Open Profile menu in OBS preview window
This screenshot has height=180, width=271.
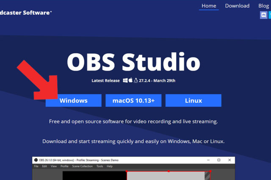pyautogui.click(x=64, y=166)
